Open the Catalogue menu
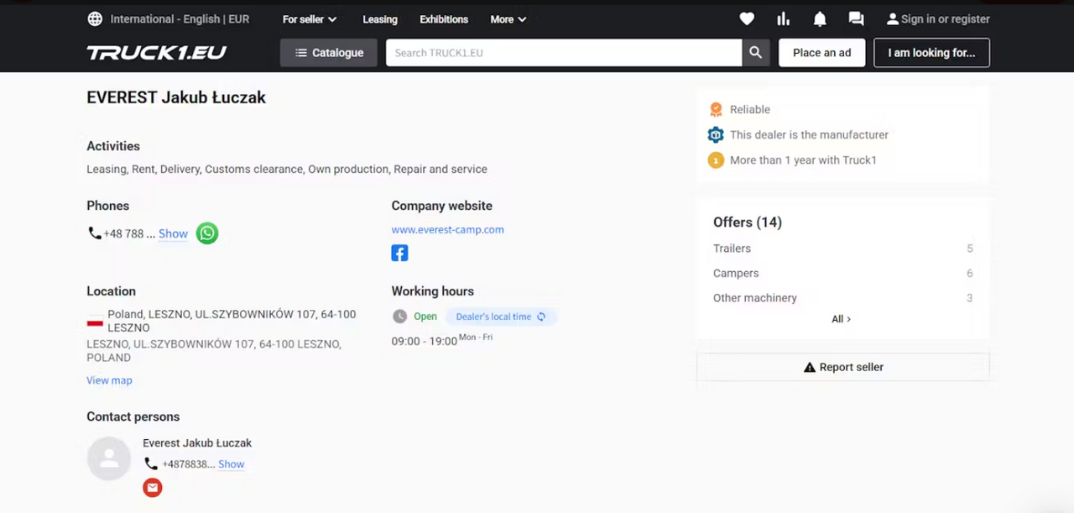This screenshot has width=1074, height=513. pos(329,52)
